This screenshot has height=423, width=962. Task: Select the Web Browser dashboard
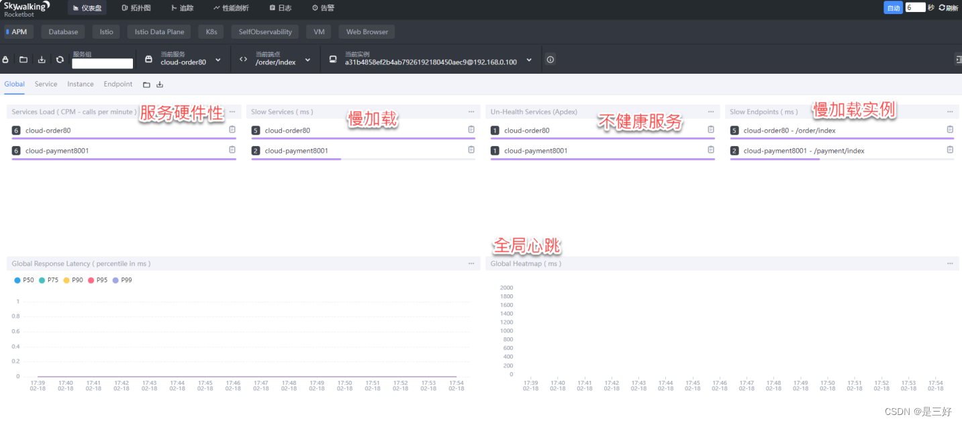[x=367, y=32]
